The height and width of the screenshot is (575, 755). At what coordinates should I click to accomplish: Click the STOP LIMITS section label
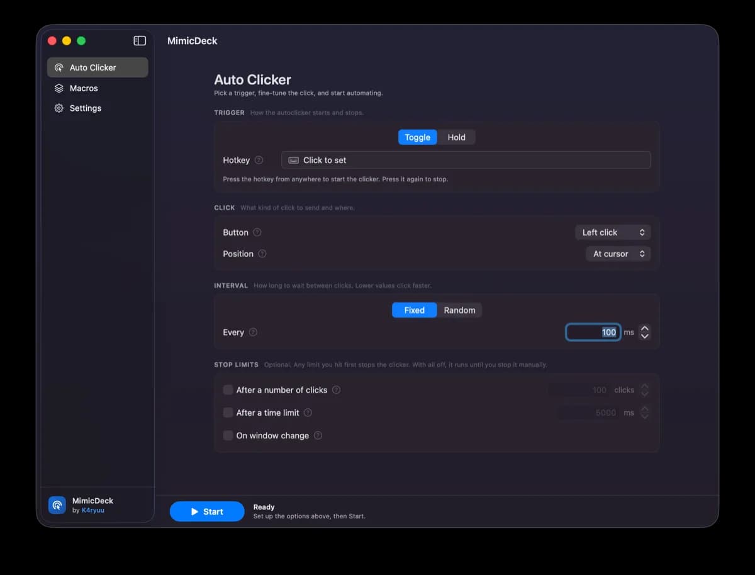(236, 365)
